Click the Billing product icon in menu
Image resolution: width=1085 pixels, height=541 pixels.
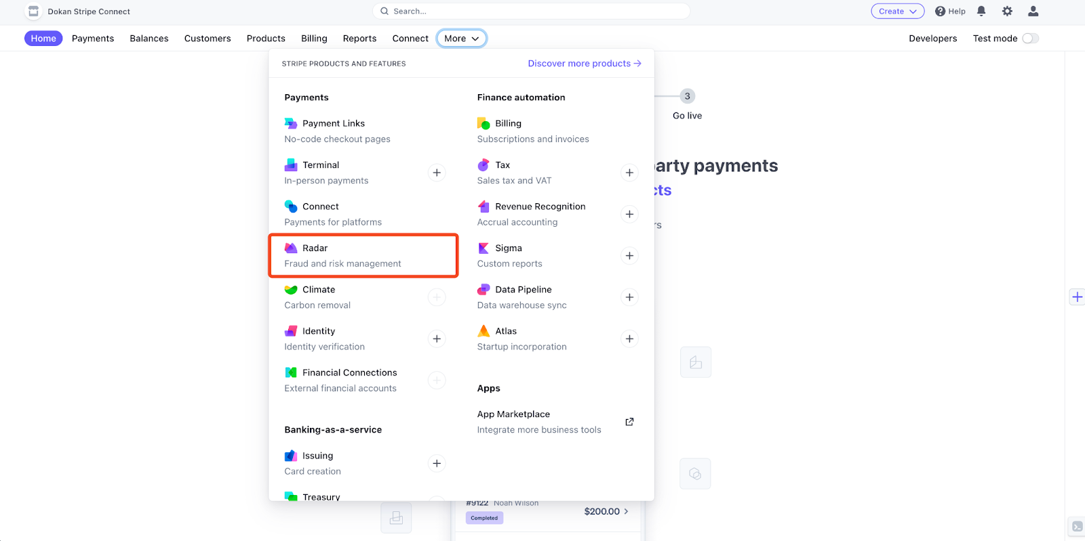(x=484, y=123)
